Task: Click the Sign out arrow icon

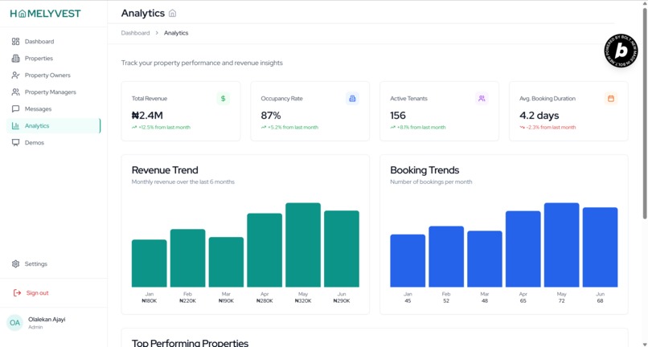Action: [17, 293]
